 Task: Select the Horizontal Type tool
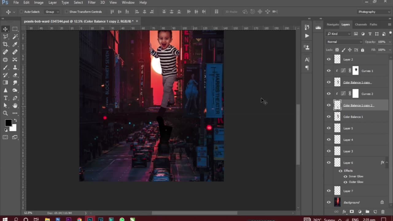[x=6, y=98]
